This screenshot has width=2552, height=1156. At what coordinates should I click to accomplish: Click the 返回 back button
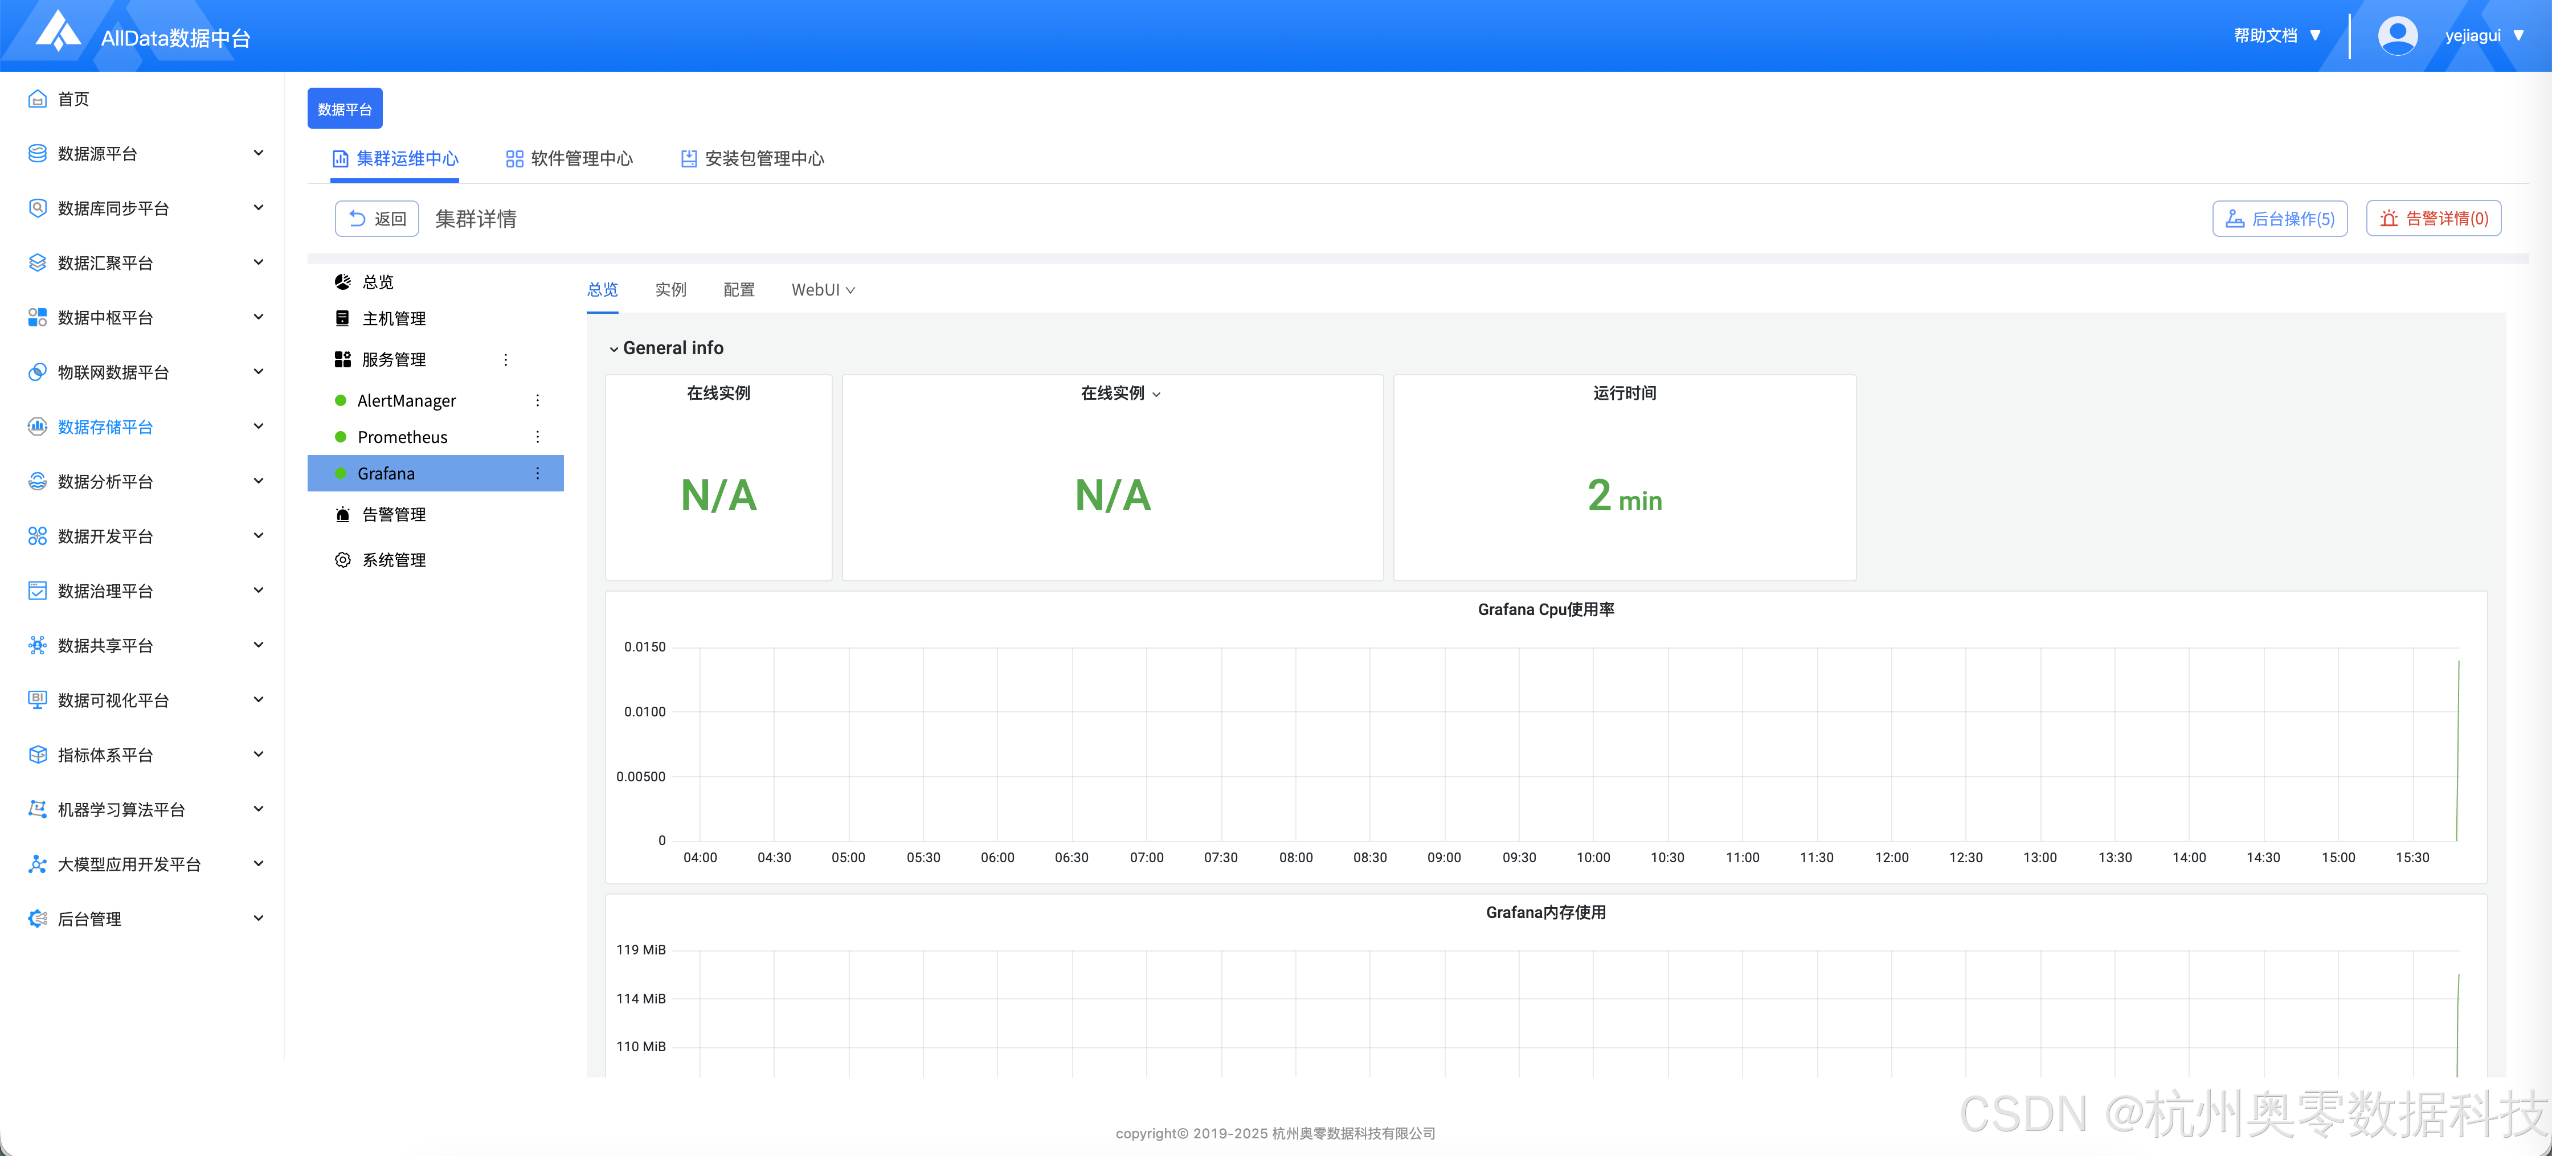pyautogui.click(x=378, y=219)
